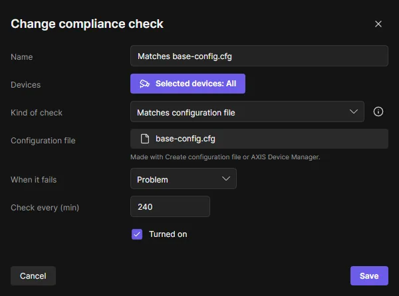Click the Kind of check label
Screen dimensions: 399x296
(37, 113)
